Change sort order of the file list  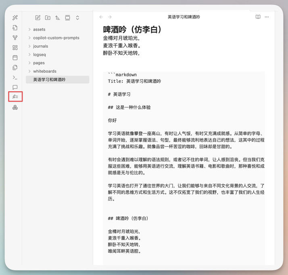58,18
